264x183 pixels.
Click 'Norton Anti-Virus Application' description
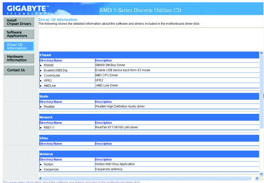coord(115,164)
